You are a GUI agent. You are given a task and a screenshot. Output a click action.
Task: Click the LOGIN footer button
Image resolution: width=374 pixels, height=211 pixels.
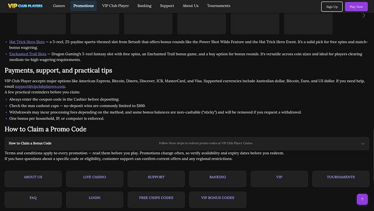(94, 199)
